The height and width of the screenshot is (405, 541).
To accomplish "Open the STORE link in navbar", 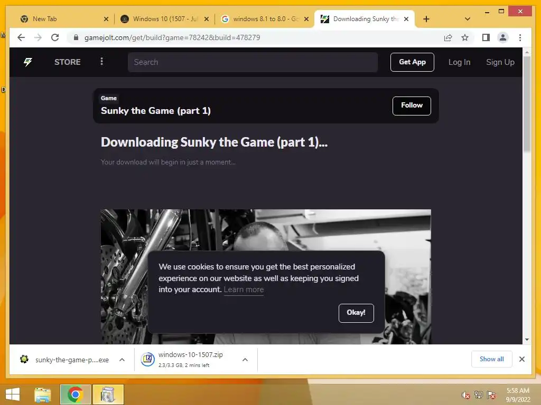I will pyautogui.click(x=67, y=62).
